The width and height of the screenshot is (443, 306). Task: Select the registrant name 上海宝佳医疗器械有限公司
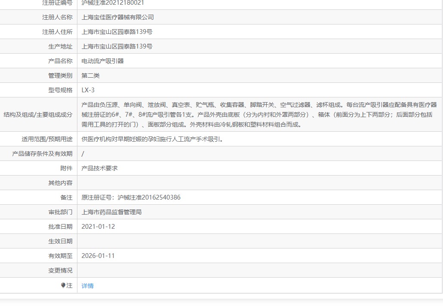117,17
